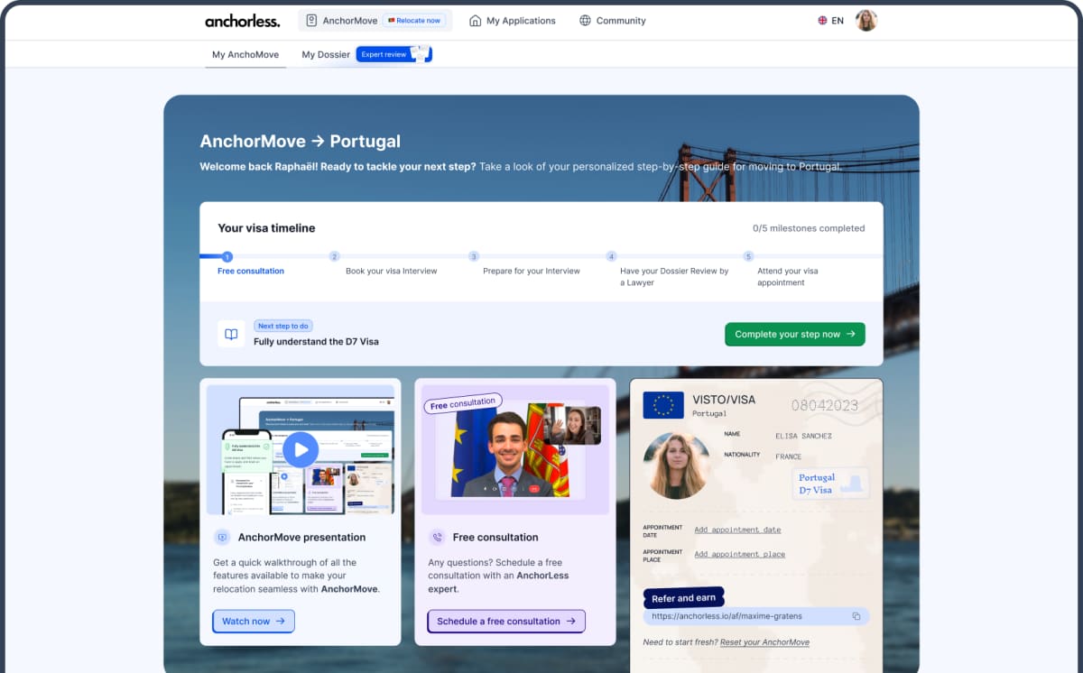Click the Portugal D7 Visa stamp
This screenshot has width=1083, height=673.
pos(829,484)
